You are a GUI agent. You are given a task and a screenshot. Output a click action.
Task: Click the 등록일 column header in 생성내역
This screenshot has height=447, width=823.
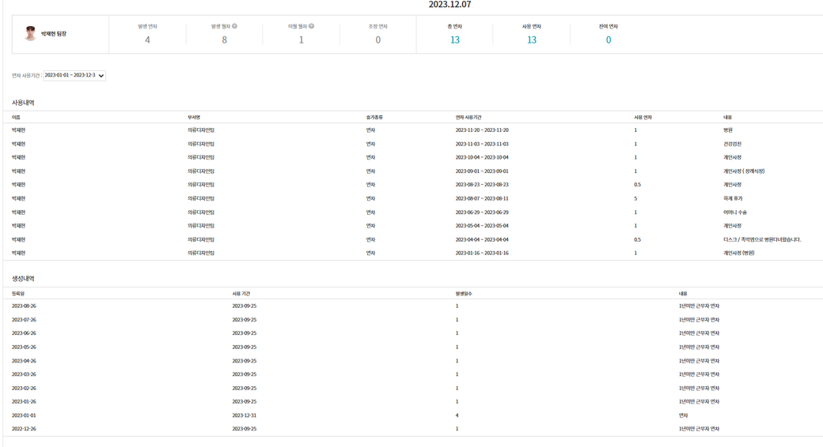coord(18,293)
